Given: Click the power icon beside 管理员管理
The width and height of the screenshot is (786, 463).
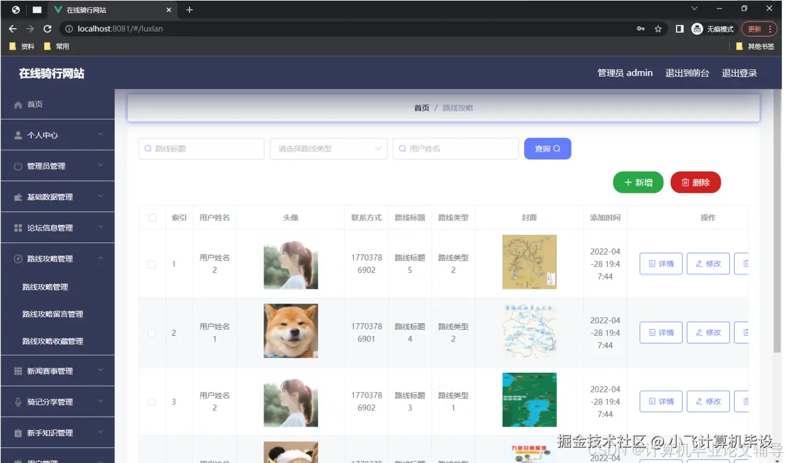Looking at the screenshot, I should pos(18,166).
